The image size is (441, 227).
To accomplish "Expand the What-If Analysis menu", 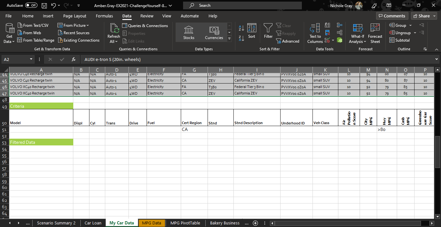I will [x=357, y=33].
